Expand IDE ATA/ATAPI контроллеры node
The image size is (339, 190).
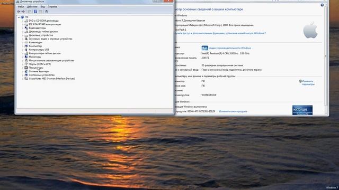coord(22,25)
